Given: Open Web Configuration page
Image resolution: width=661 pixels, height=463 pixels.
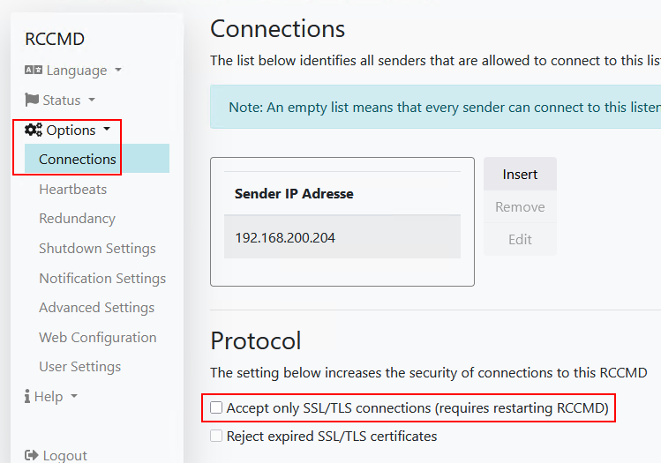Looking at the screenshot, I should click(x=98, y=337).
